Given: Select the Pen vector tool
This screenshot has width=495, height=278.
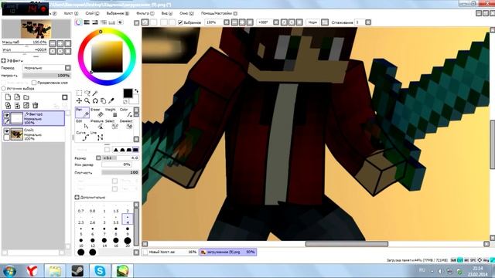Looking at the screenshot, I should click(x=82, y=113).
